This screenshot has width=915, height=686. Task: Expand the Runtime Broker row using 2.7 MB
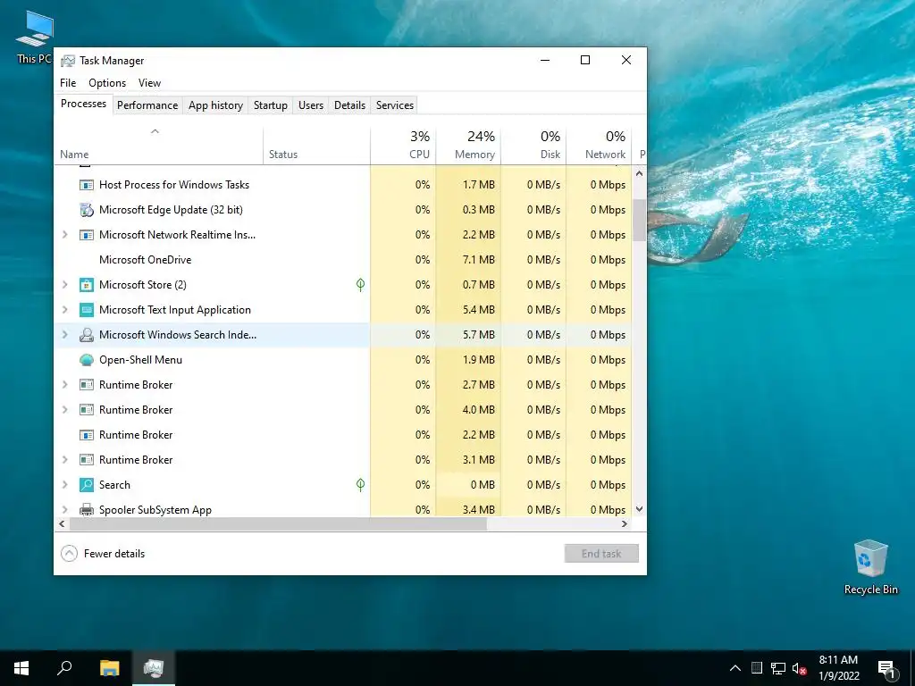[x=64, y=385]
